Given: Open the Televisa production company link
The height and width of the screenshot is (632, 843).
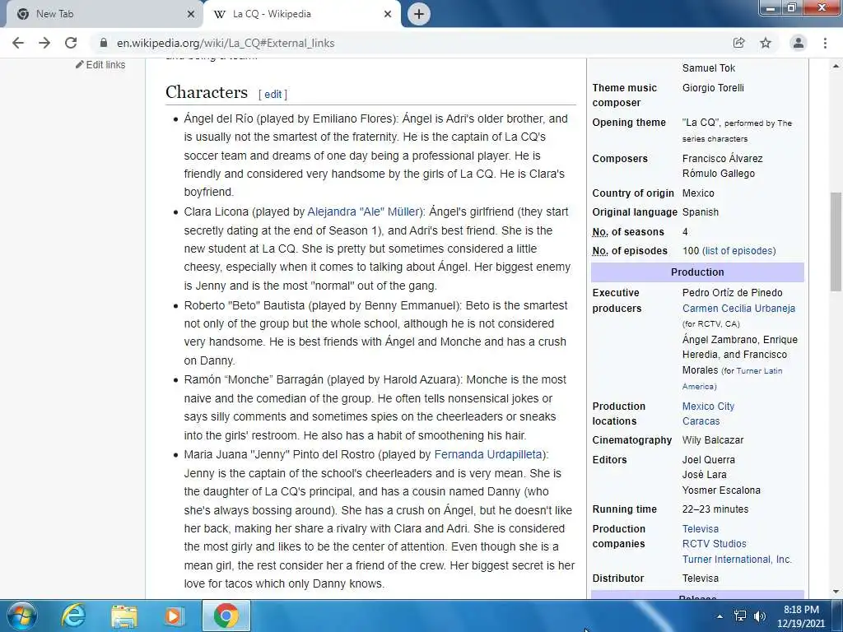Looking at the screenshot, I should pos(701,529).
